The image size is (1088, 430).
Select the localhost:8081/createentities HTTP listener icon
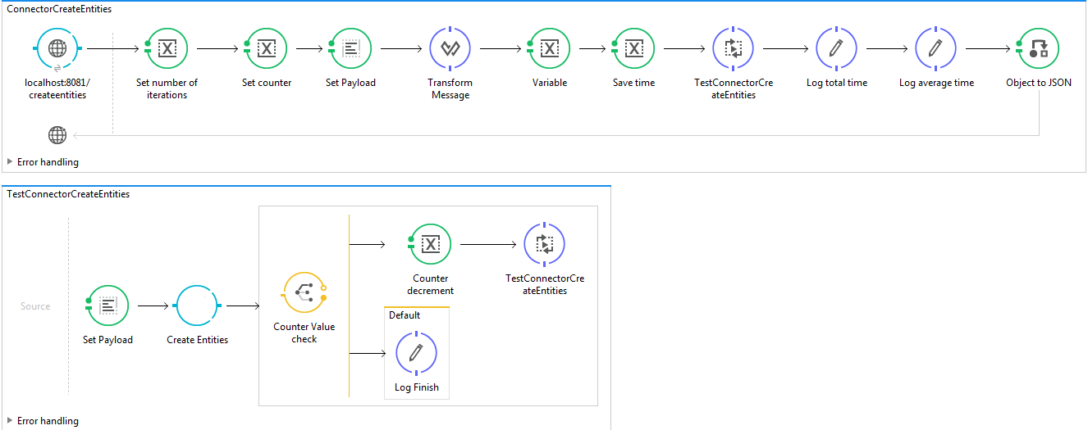click(x=57, y=49)
